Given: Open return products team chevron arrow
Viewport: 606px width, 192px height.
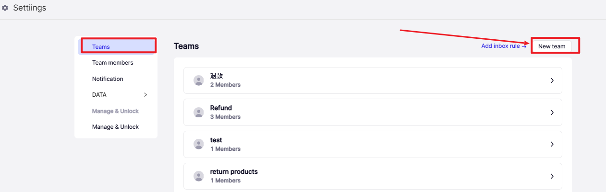Looking at the screenshot, I should pyautogui.click(x=552, y=176).
